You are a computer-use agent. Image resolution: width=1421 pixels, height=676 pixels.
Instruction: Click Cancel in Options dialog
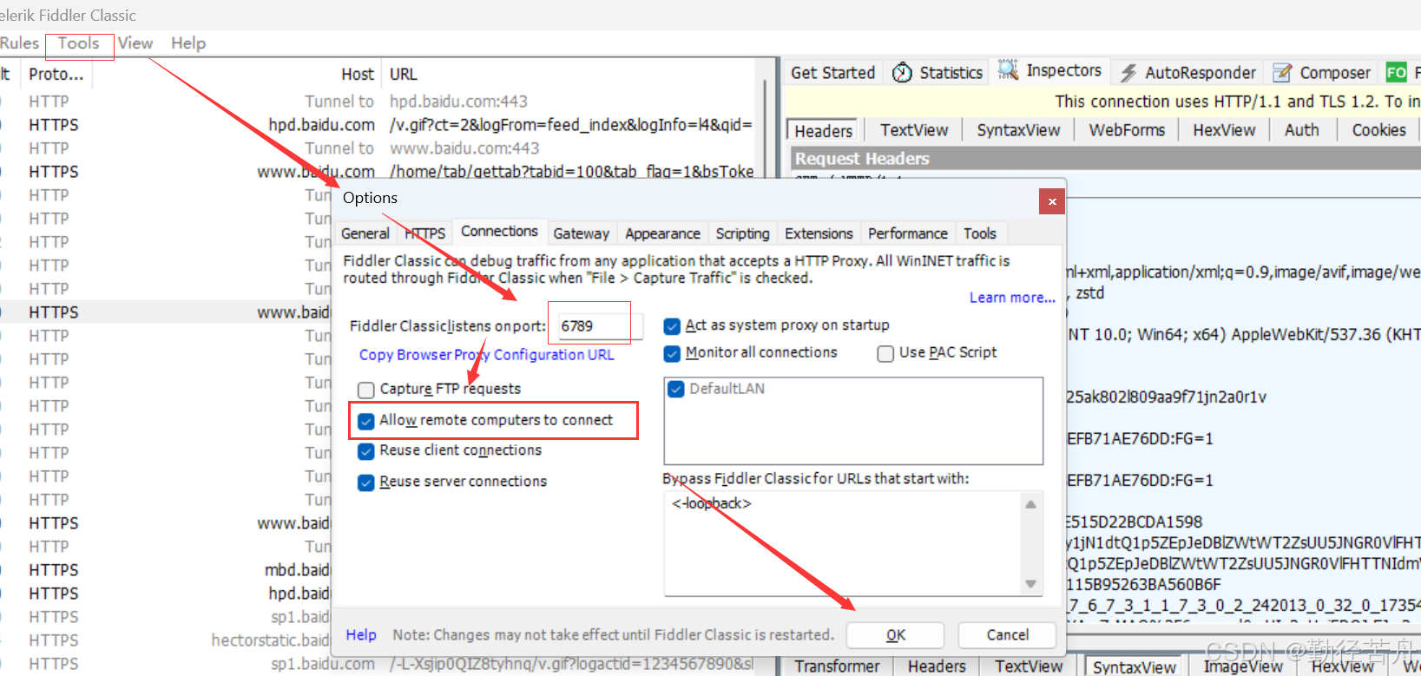click(1007, 635)
